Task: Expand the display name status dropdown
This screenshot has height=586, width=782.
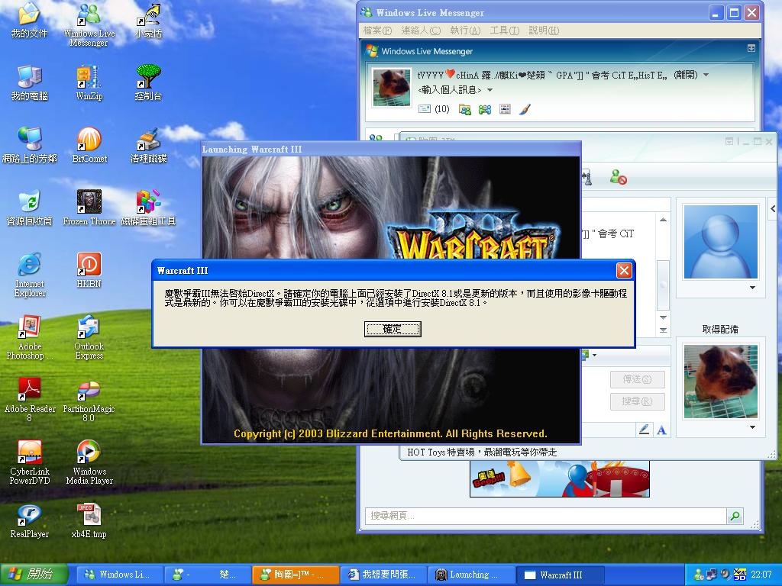Action: (x=706, y=75)
